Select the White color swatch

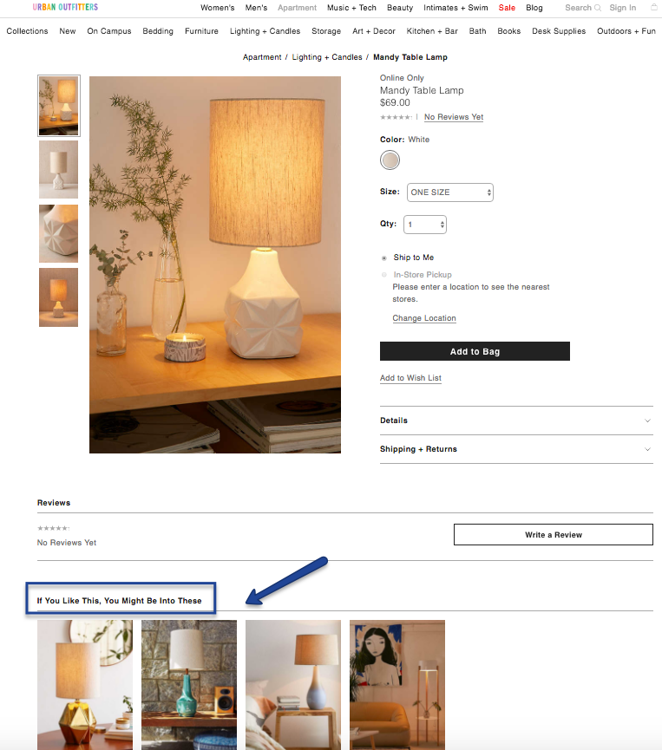pyautogui.click(x=390, y=160)
